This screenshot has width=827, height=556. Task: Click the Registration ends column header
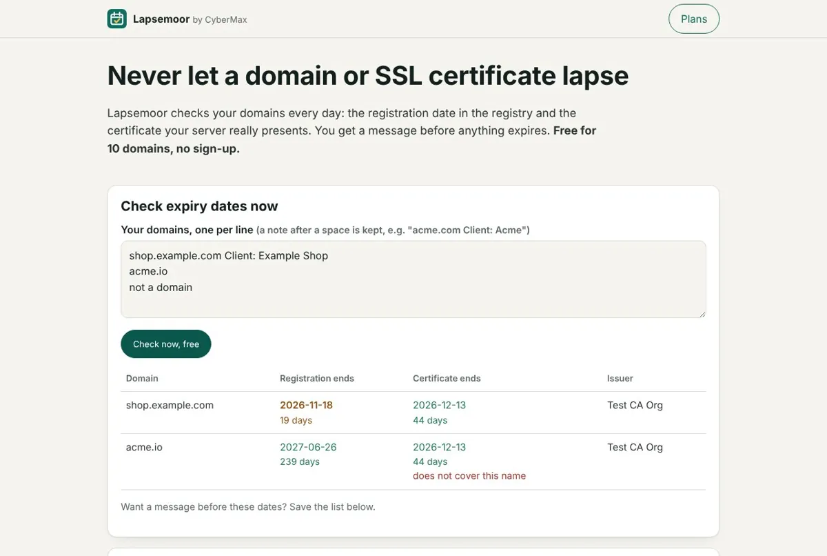click(317, 378)
